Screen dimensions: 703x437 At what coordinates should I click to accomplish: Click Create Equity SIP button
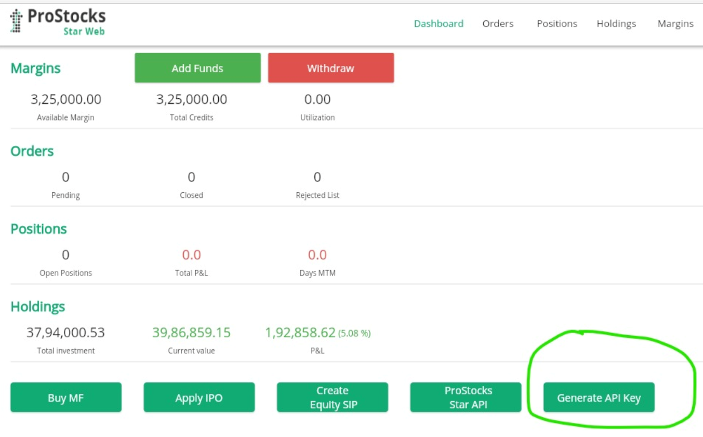pos(333,398)
